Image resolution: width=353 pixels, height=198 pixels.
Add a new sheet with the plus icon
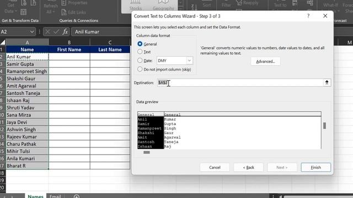tap(76, 196)
